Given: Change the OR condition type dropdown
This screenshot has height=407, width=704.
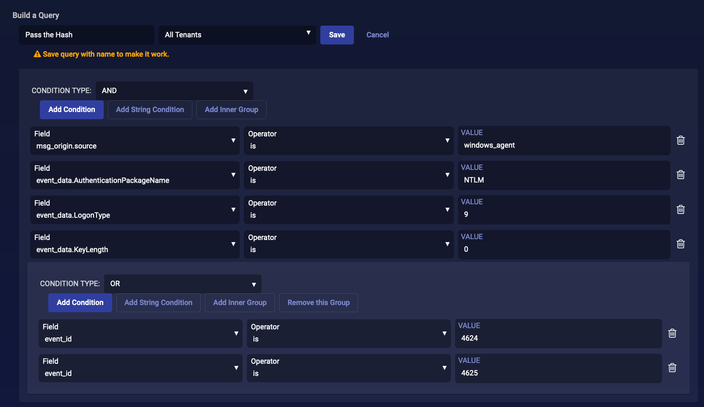Looking at the screenshot, I should click(x=183, y=284).
